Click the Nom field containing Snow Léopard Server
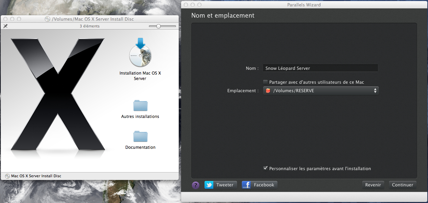Image resolution: width=428 pixels, height=203 pixels. 320,68
